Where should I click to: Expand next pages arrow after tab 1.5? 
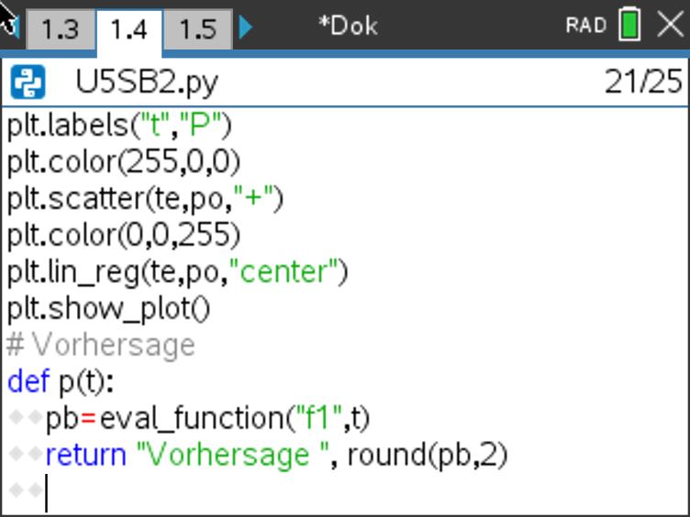pos(245,27)
